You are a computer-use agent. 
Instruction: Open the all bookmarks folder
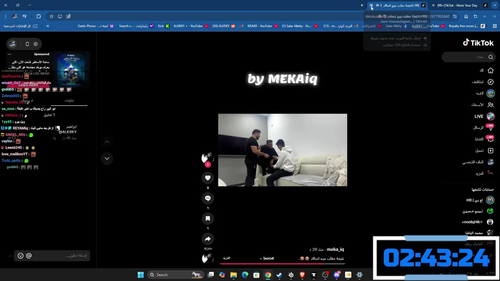(x=21, y=26)
